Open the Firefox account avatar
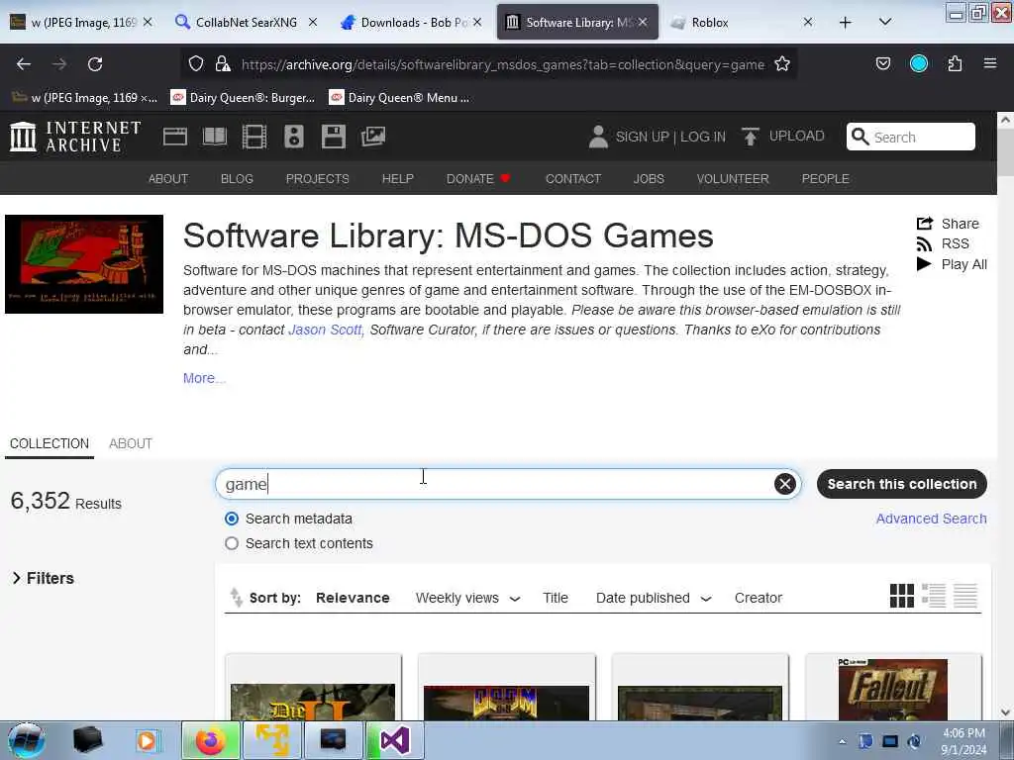1014x760 pixels. point(918,63)
